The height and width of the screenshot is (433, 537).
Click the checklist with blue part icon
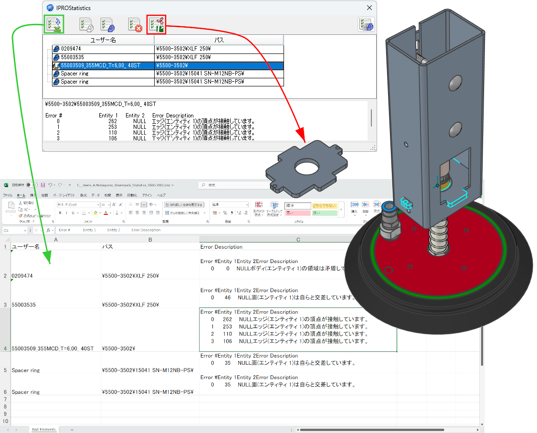click(107, 25)
